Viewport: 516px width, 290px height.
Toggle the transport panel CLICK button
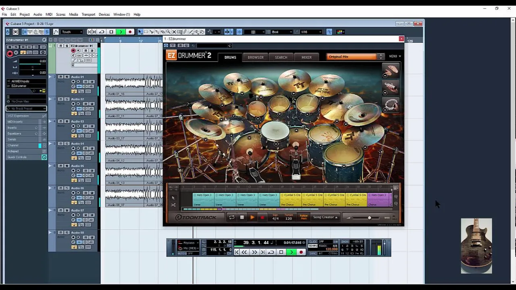point(313,242)
